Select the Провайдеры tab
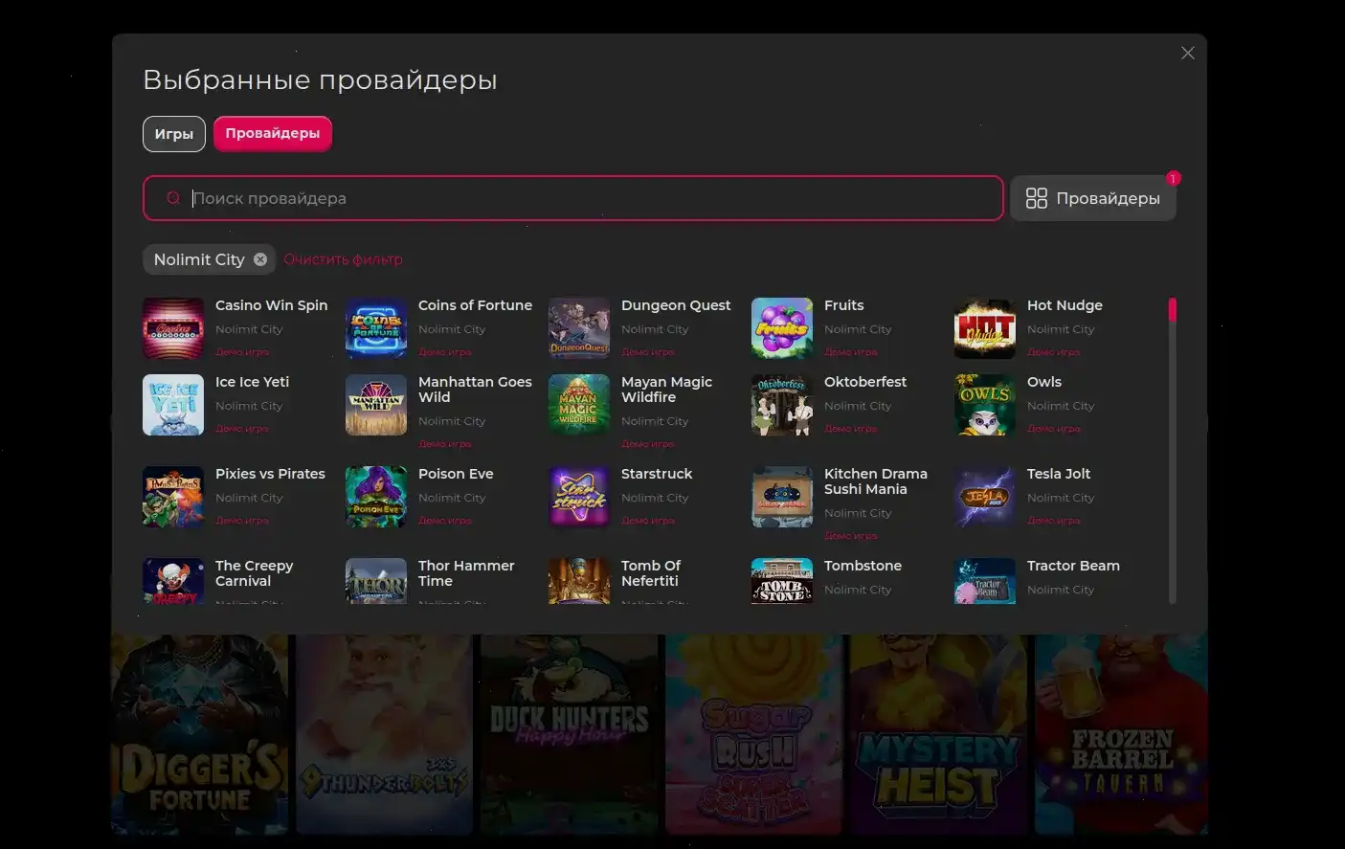1345x849 pixels. coord(272,133)
